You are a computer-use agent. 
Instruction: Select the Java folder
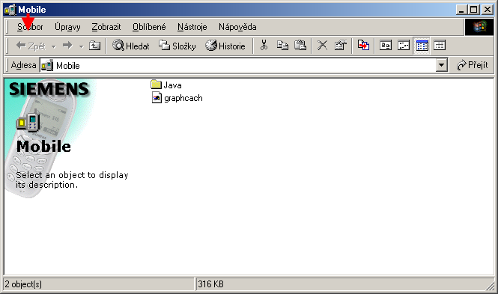[x=166, y=85]
